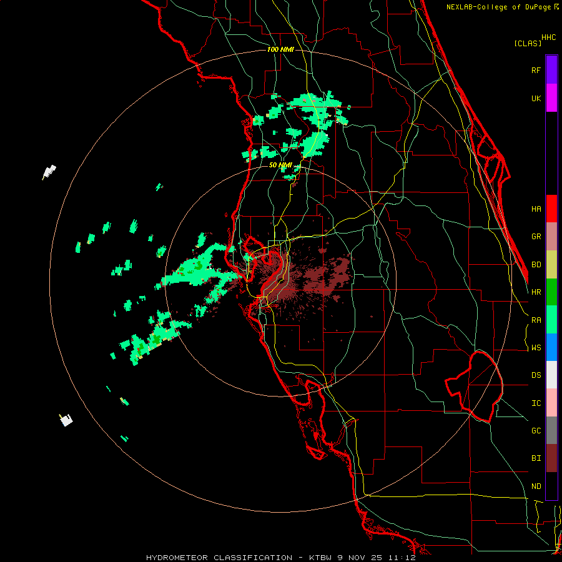Screen dimensions: 562x562
Task: Click the GC legend label
Action: (536, 431)
